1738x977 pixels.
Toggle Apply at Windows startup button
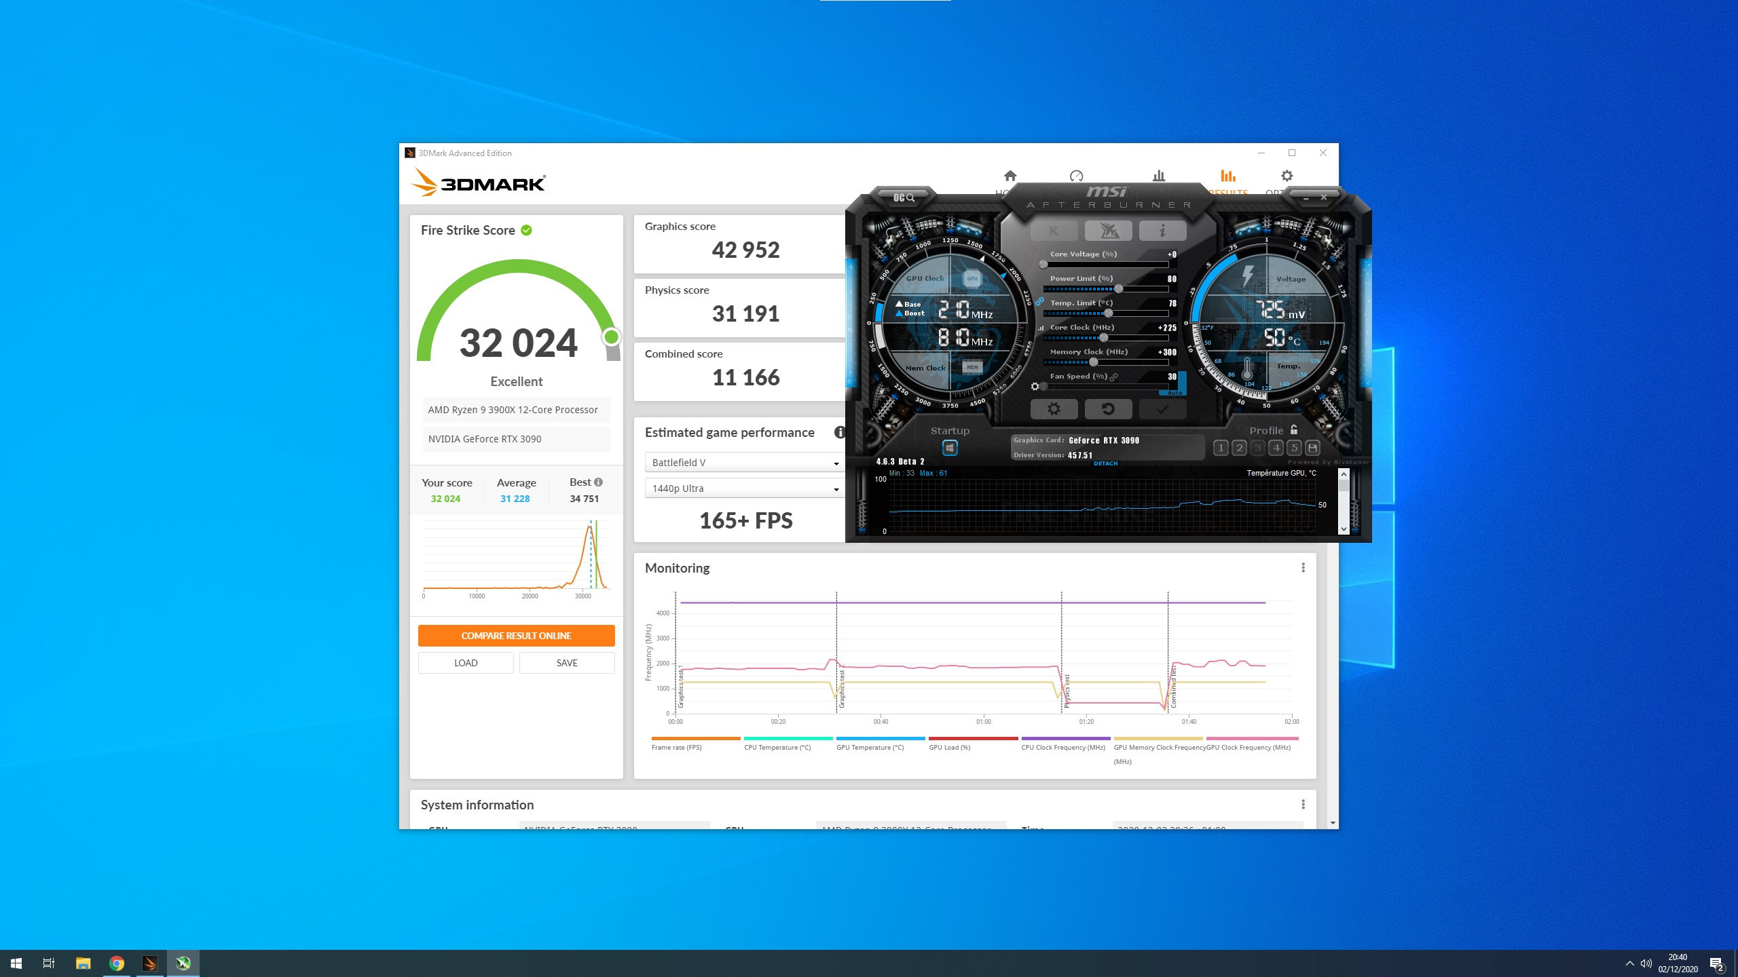coord(950,448)
